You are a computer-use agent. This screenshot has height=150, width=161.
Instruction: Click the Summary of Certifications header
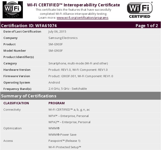pyautogui.click(x=29, y=96)
